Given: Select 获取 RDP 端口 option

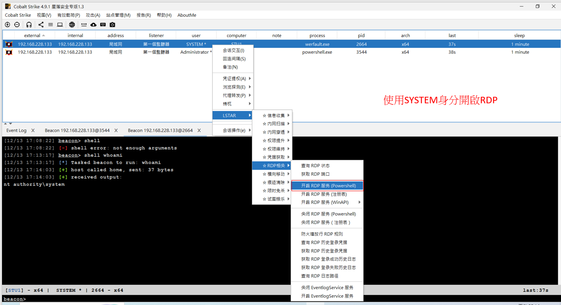Looking at the screenshot, I should click(327, 174).
